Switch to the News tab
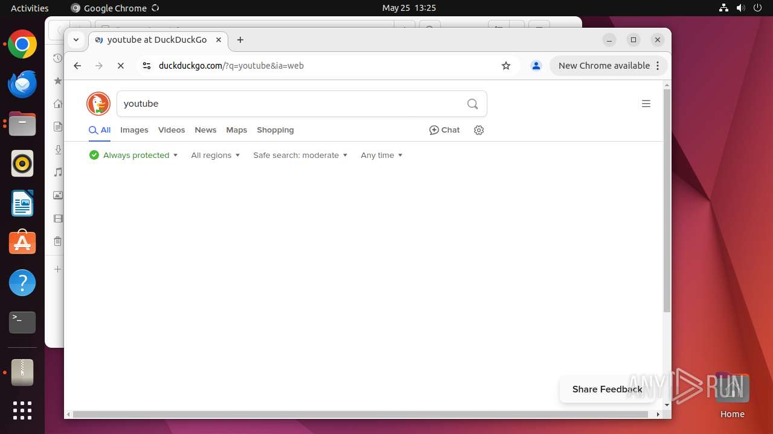Image resolution: width=773 pixels, height=434 pixels. pyautogui.click(x=205, y=130)
